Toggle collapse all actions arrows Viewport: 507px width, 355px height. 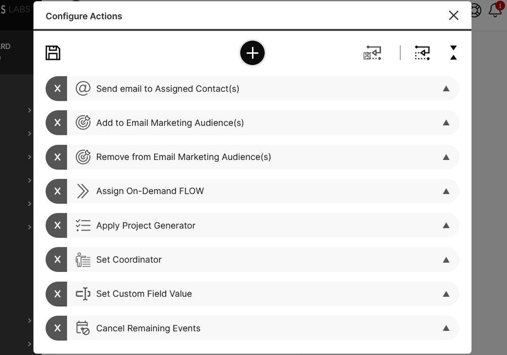click(453, 53)
